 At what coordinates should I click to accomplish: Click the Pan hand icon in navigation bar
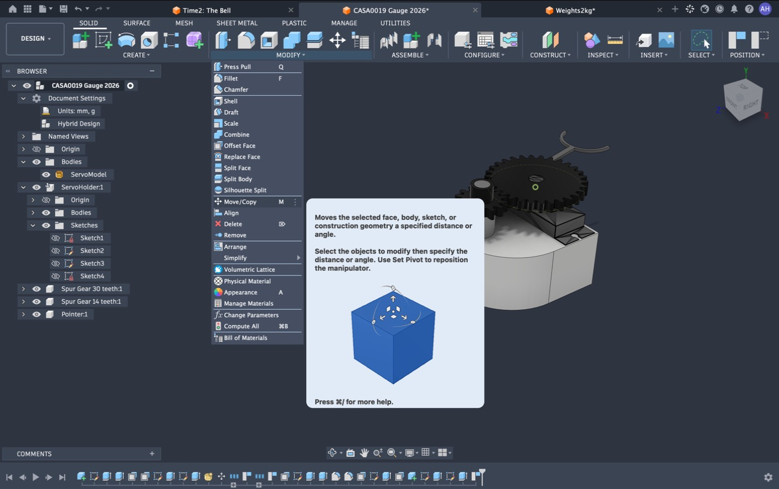click(x=364, y=453)
